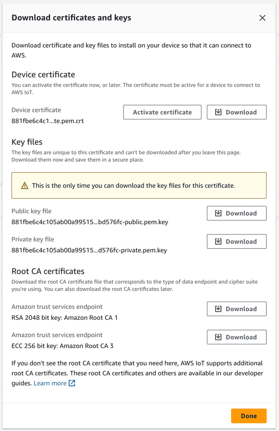The height and width of the screenshot is (431, 279).
Task: Click the Root CA certificates section heading
Action: pos(48,272)
